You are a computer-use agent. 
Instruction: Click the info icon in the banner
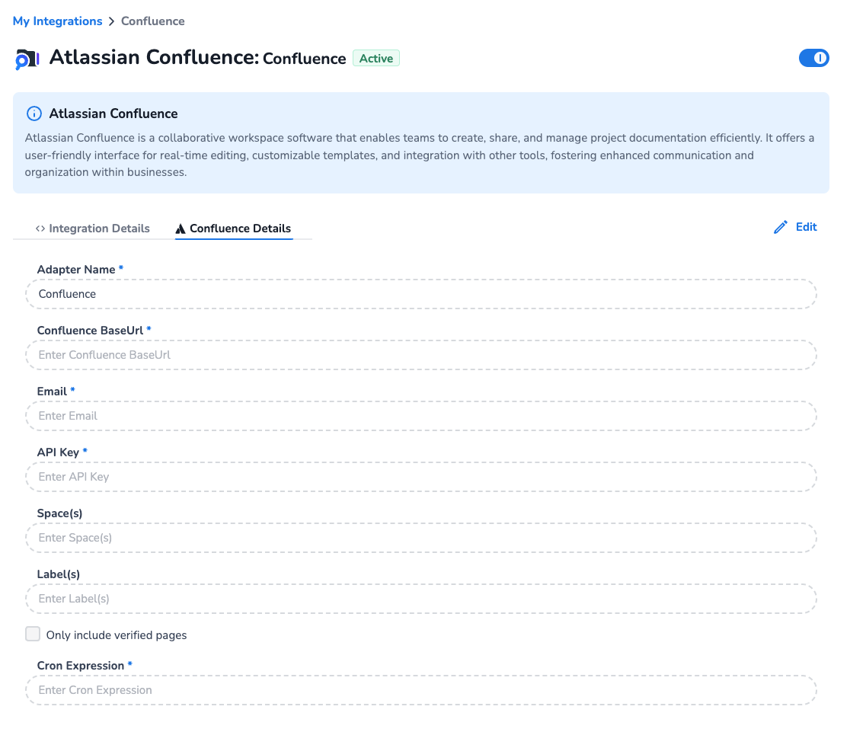[34, 113]
